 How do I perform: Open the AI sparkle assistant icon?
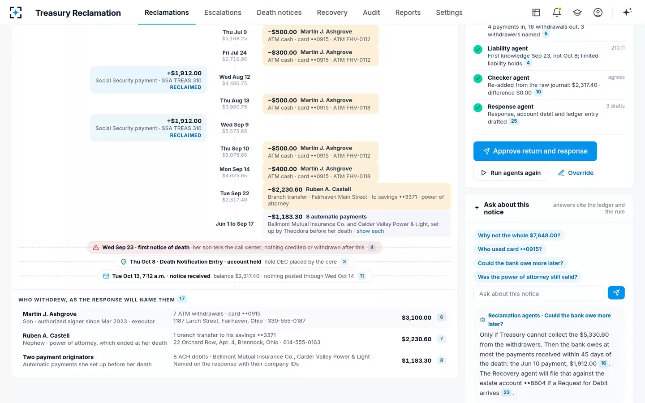627,12
